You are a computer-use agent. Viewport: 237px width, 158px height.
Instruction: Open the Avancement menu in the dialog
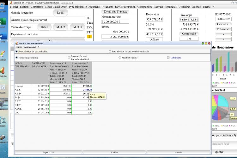pyautogui.click(x=30, y=47)
